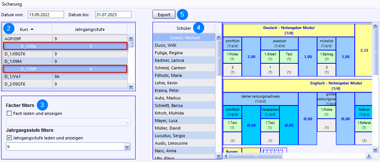Select student Ducic, Willi
The width and height of the screenshot is (380, 162).
click(184, 45)
